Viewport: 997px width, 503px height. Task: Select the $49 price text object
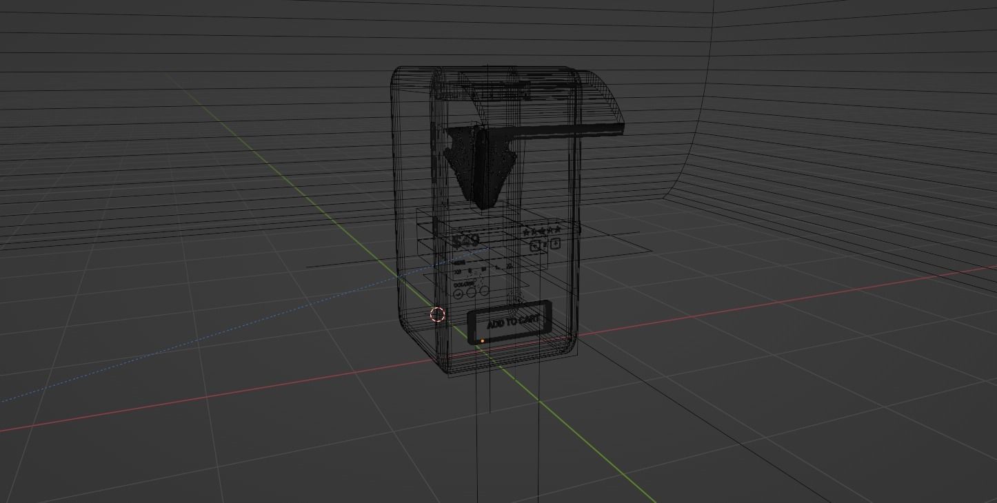(467, 241)
